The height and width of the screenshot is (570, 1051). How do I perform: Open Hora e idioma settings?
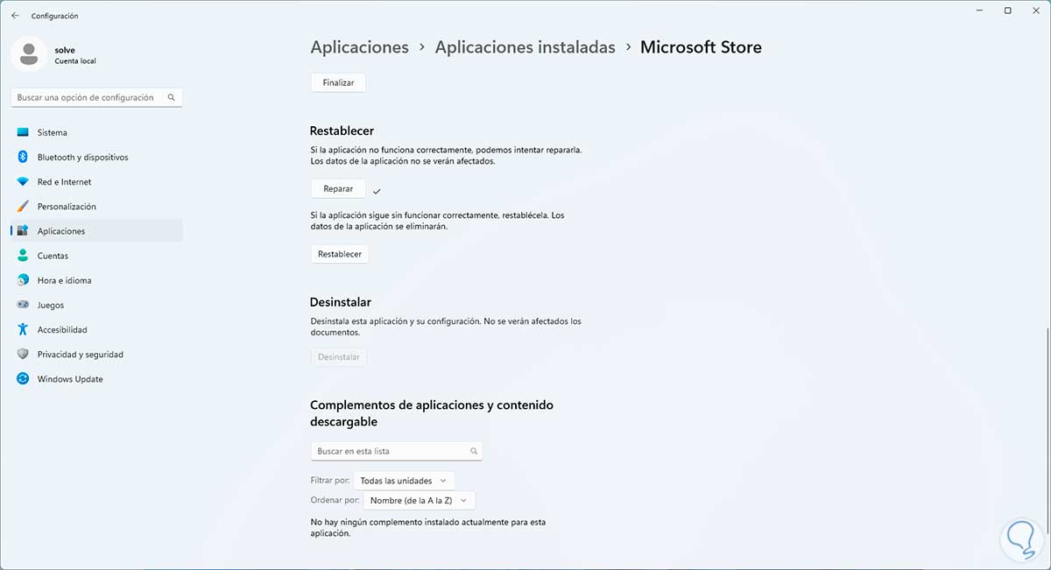(97, 280)
